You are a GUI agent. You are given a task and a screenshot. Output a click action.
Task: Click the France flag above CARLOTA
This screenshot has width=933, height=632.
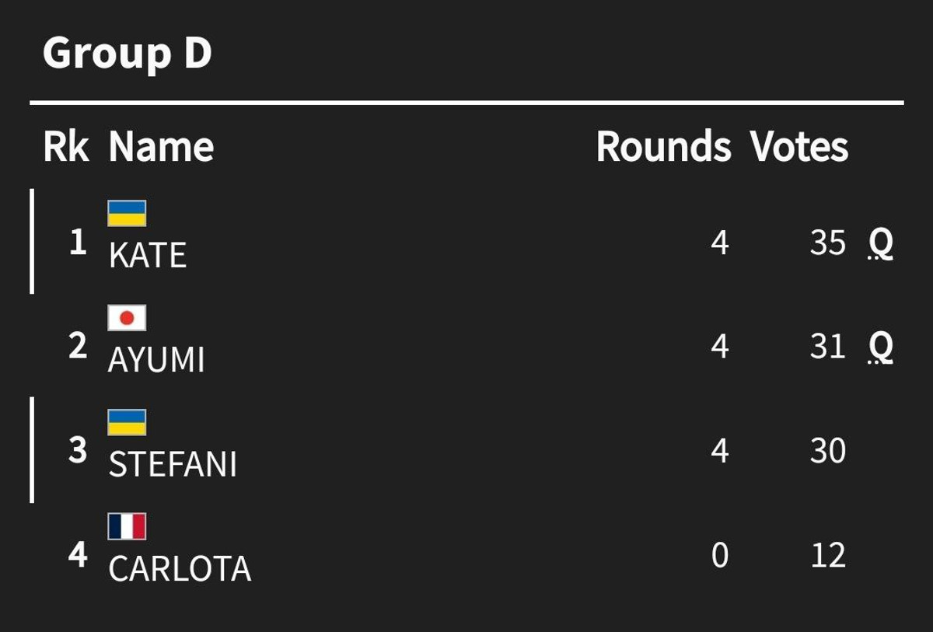[x=127, y=526]
